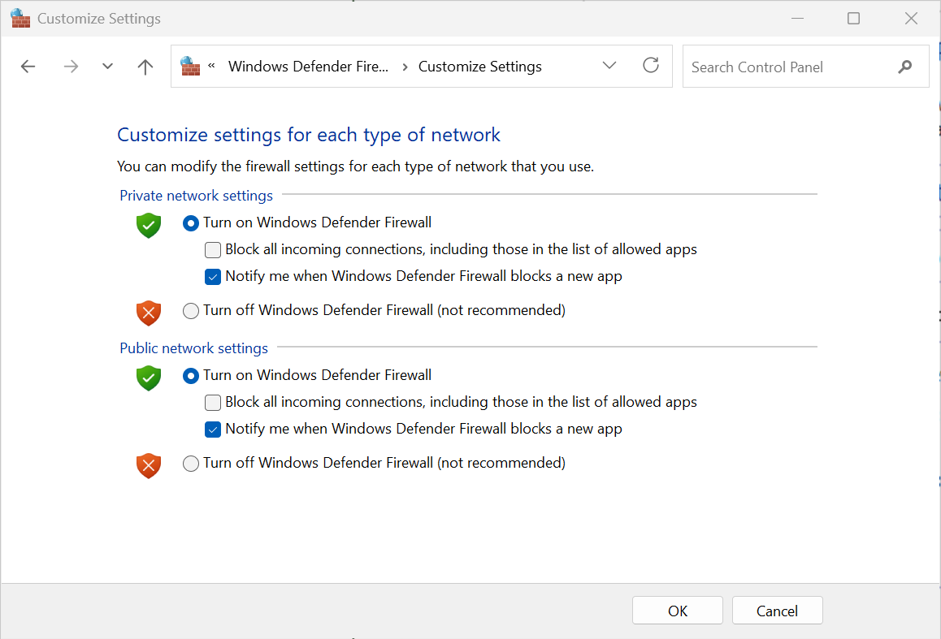Image resolution: width=941 pixels, height=639 pixels.
Task: Enable Block all incoming connections for Private network
Action: [213, 249]
